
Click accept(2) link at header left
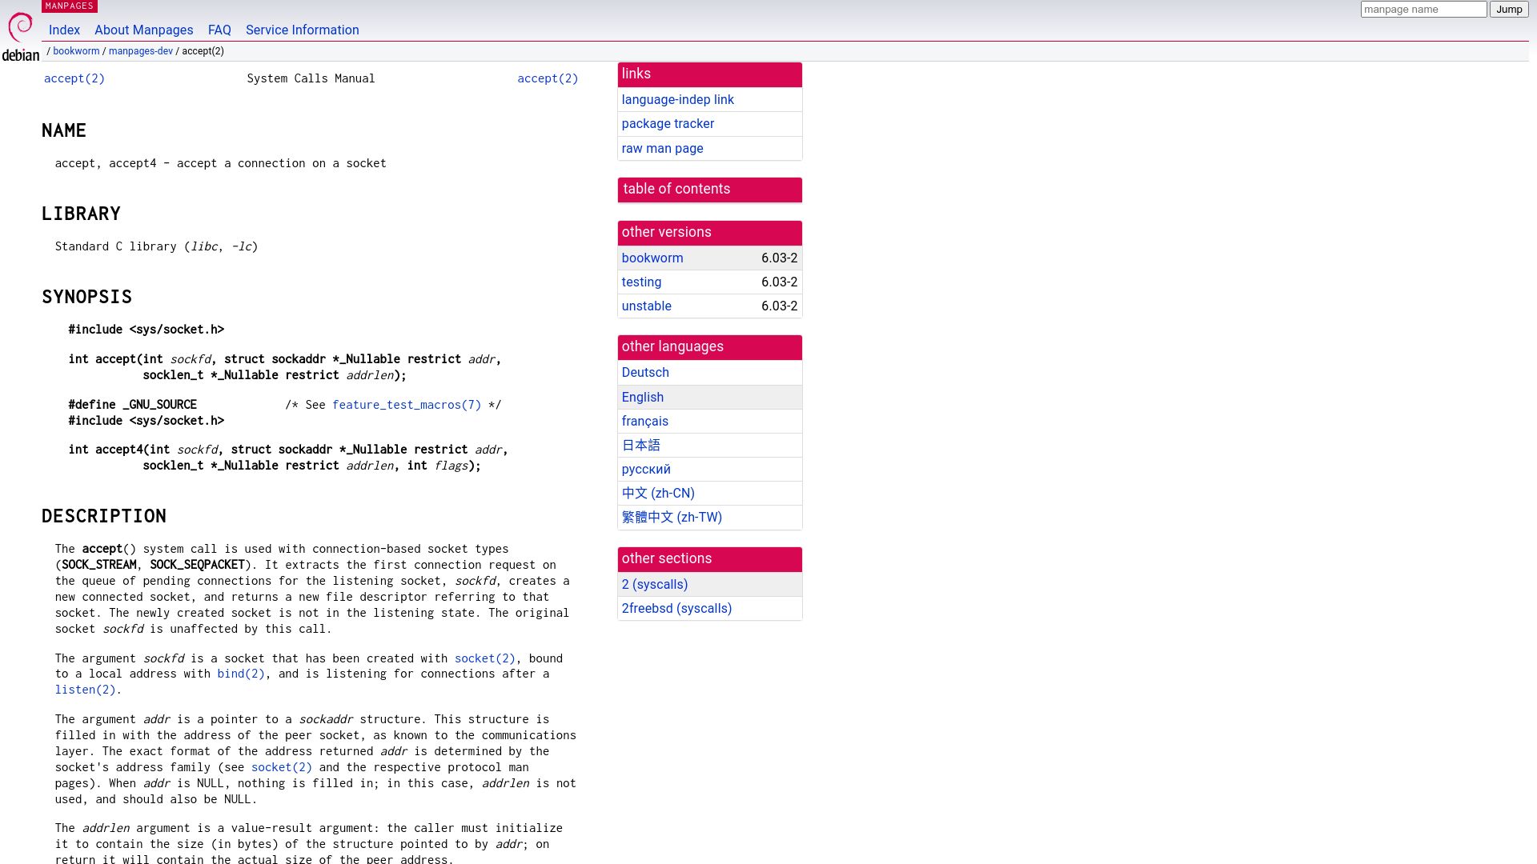(74, 78)
